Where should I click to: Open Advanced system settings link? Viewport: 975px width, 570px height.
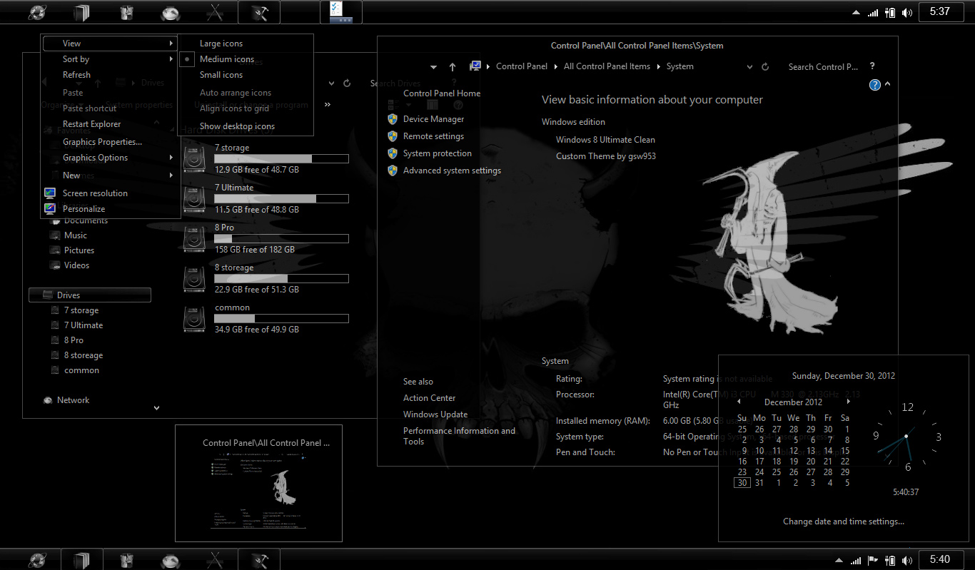(452, 171)
